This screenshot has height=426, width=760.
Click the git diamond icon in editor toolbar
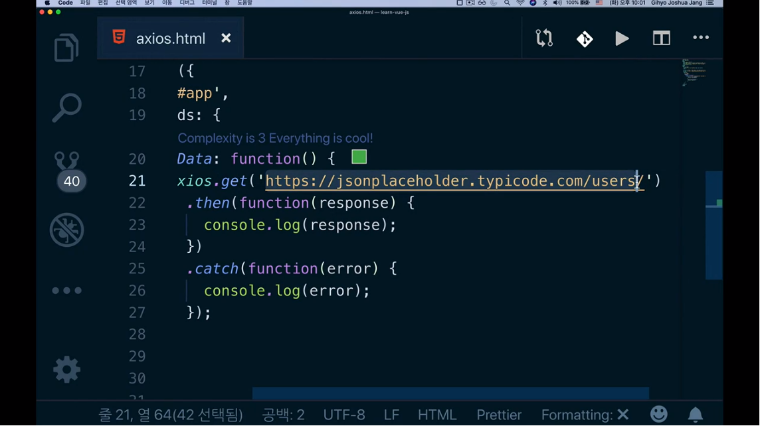(585, 39)
